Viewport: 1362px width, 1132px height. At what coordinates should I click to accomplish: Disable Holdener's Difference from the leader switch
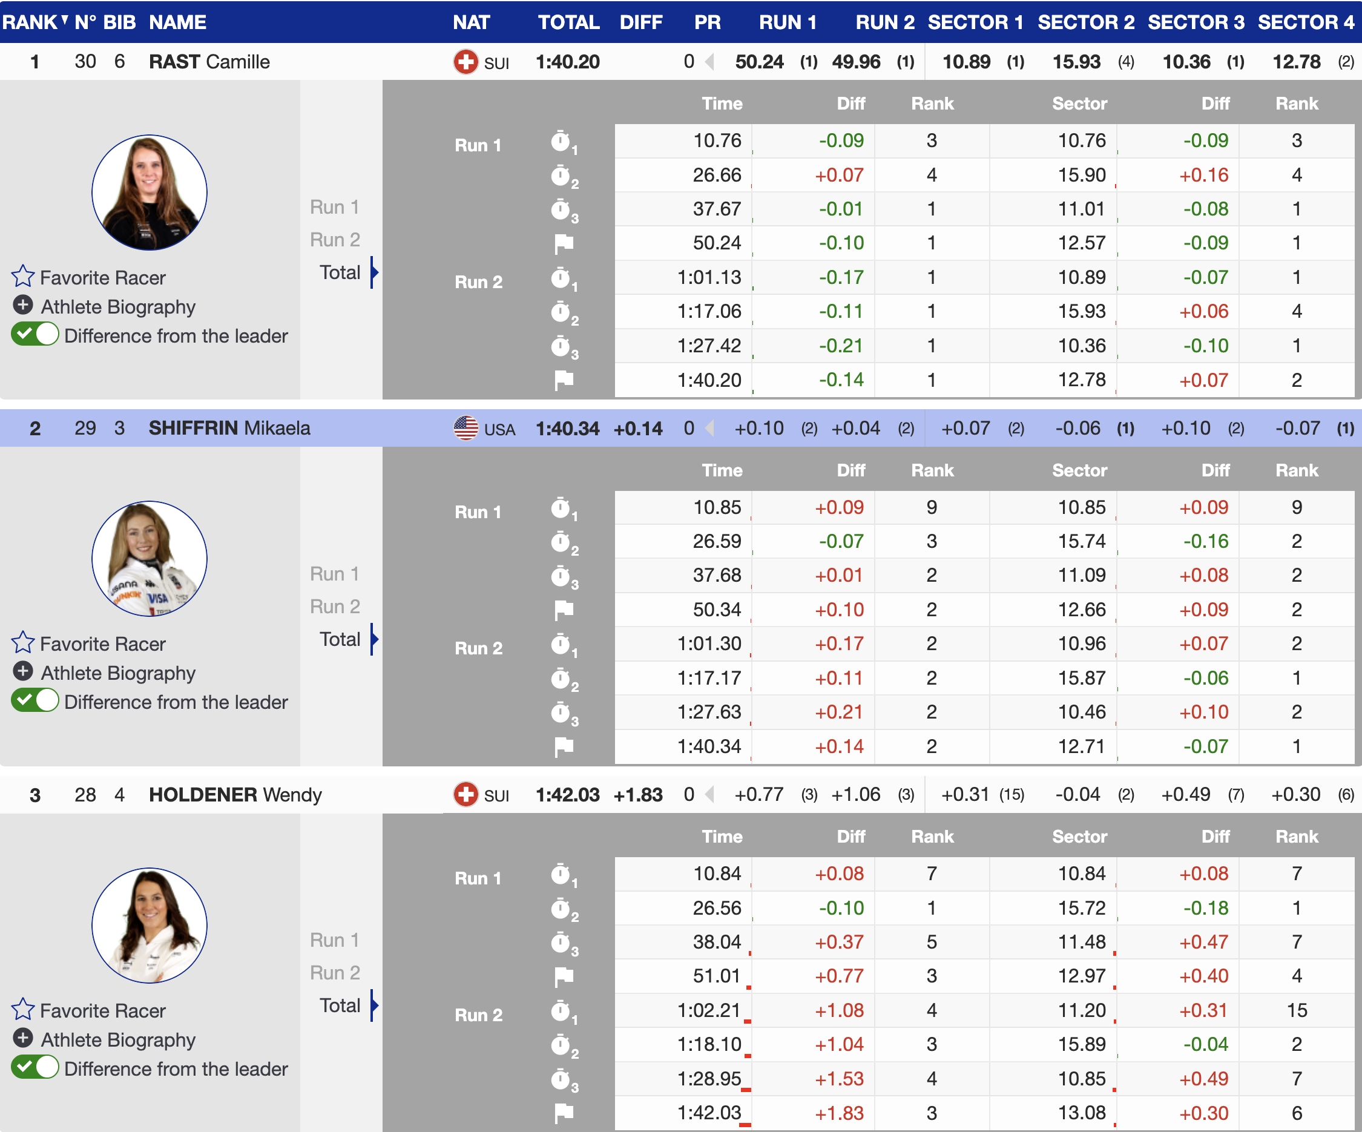[35, 1068]
